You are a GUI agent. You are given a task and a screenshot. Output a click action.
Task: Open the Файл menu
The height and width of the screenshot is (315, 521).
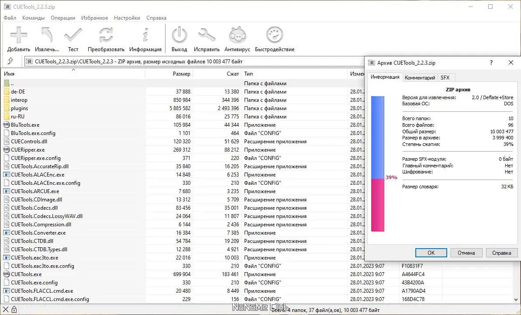[x=10, y=18]
